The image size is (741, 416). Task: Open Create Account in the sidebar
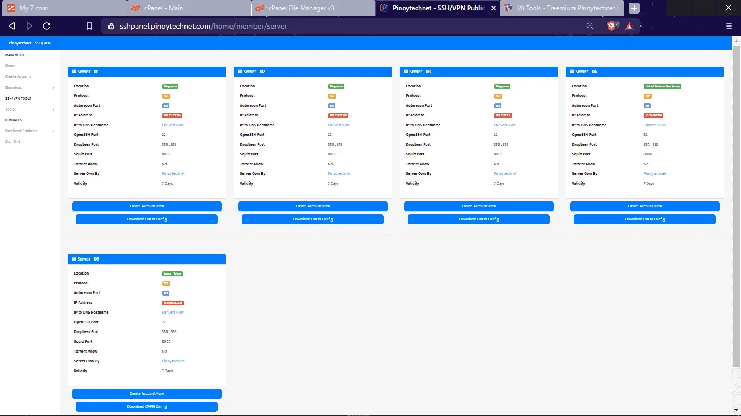tap(18, 77)
